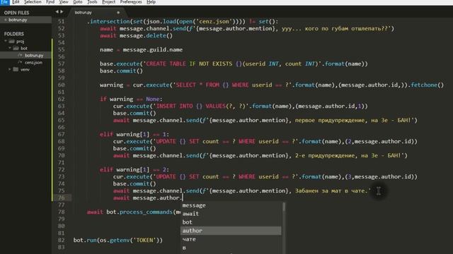
Task: Click line number 57 in gutter
Action: coord(61,64)
